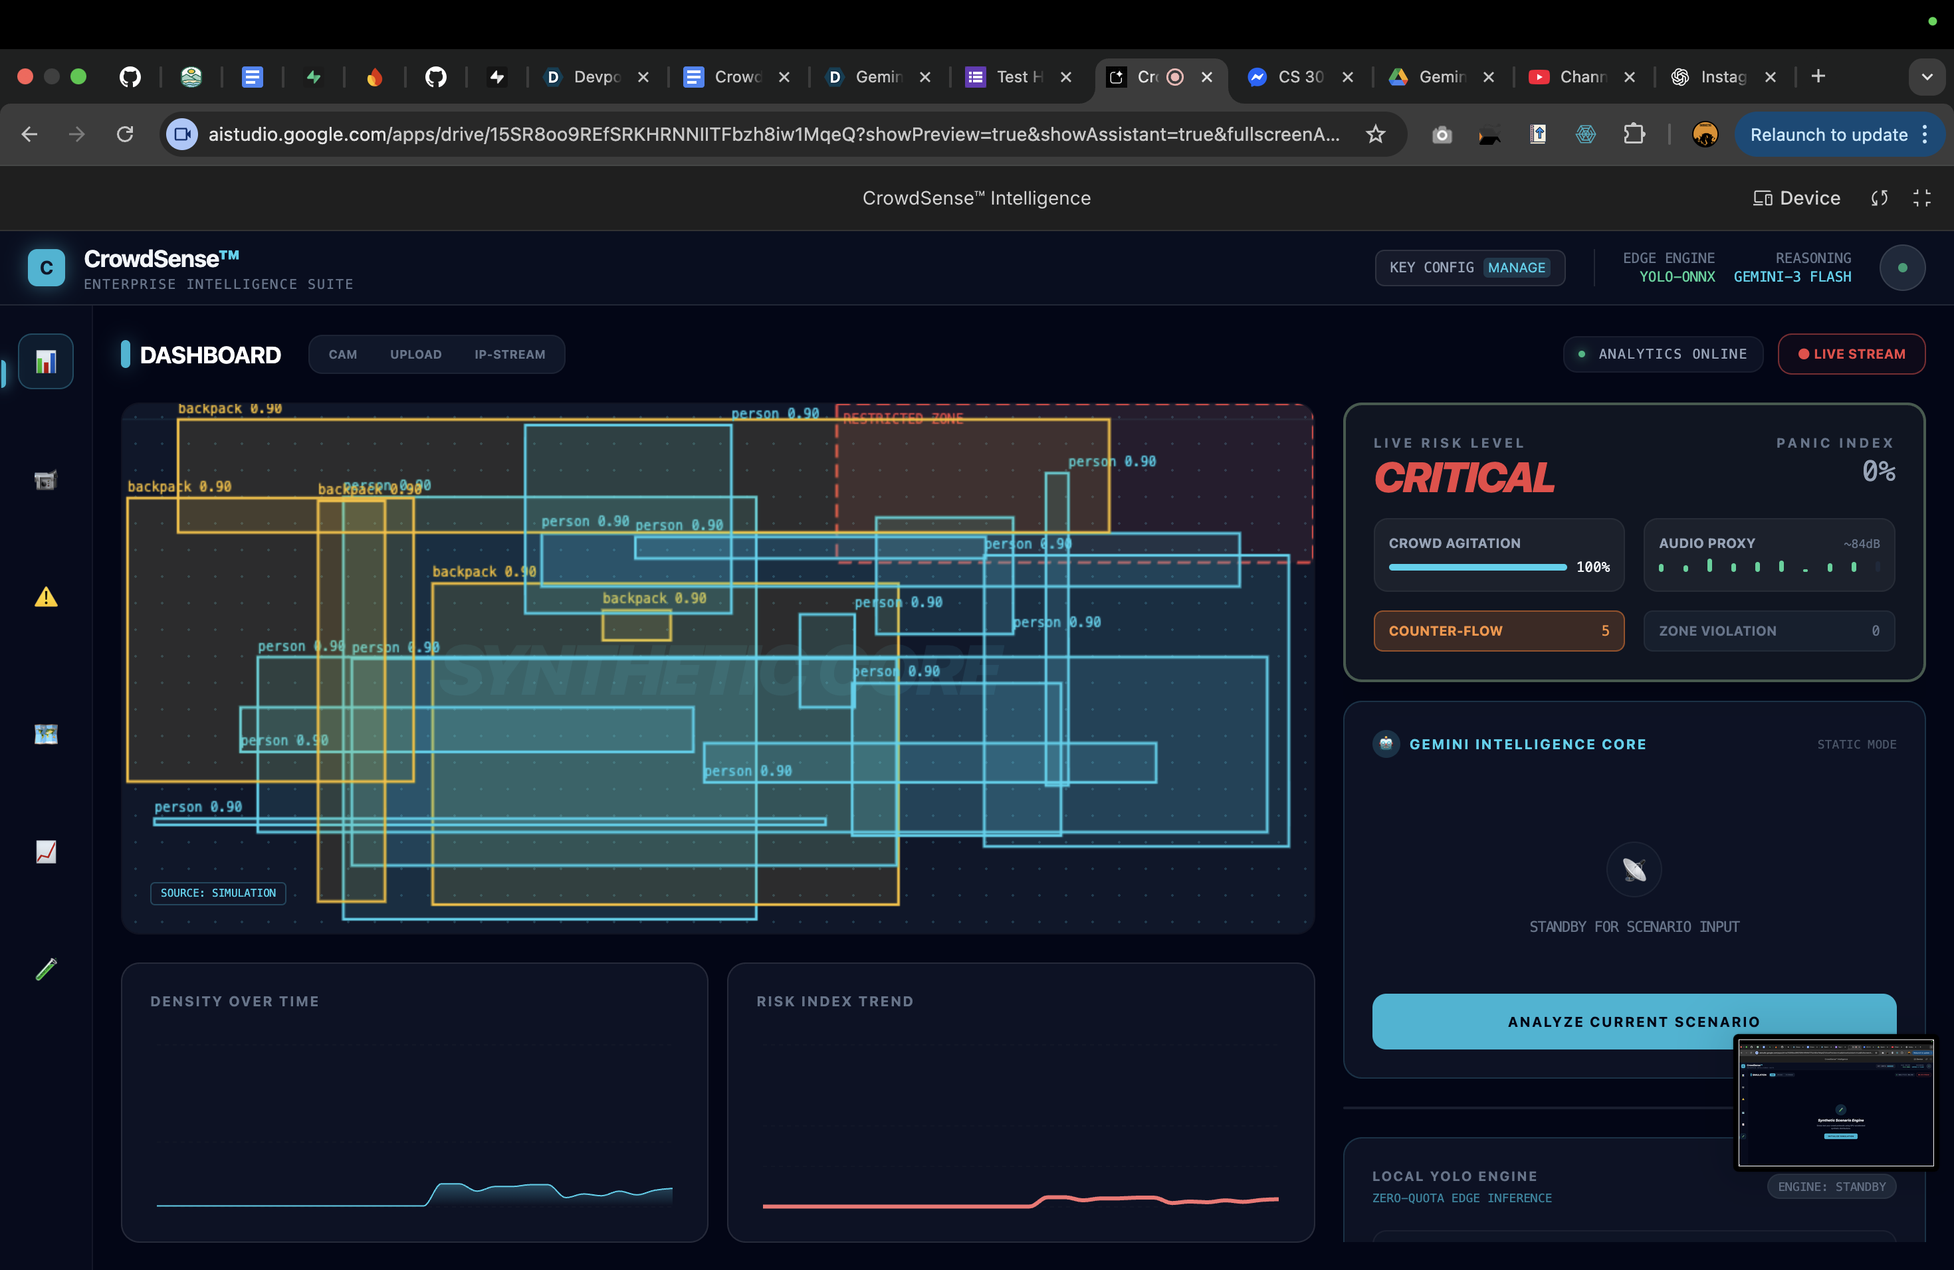Select the map view sidebar icon
The width and height of the screenshot is (1954, 1270).
click(46, 733)
